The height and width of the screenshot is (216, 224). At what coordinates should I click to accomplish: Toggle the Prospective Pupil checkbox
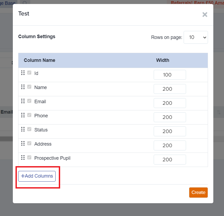click(29, 157)
